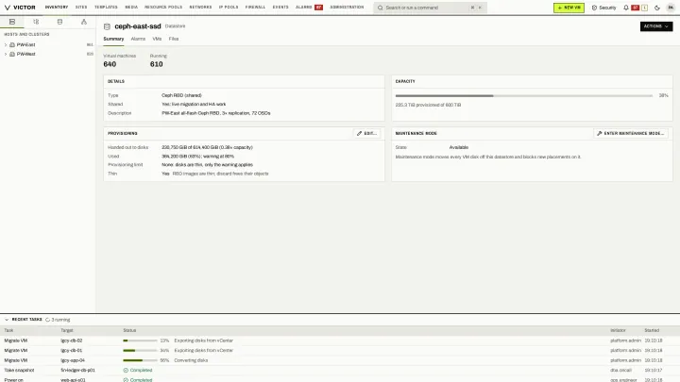680x382 pixels.
Task: Expand the PW-East tree node
Action: click(x=6, y=44)
